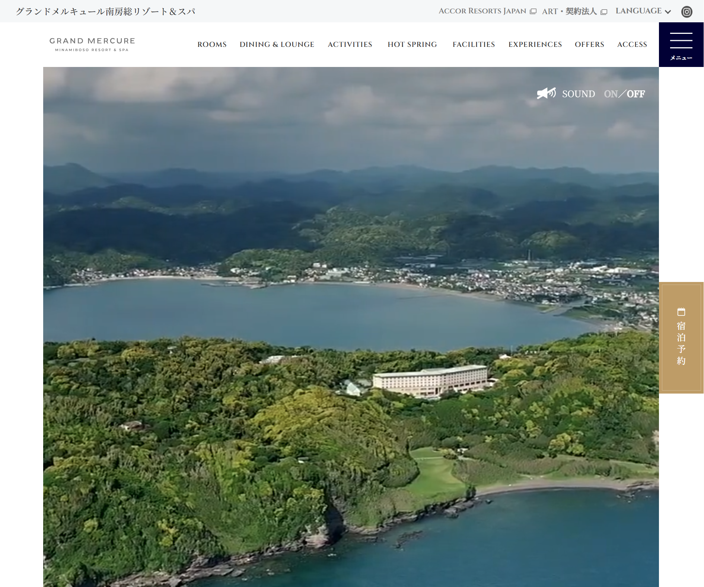Click external-link icon beside ART・契約法人
704x587 pixels.
[604, 12]
